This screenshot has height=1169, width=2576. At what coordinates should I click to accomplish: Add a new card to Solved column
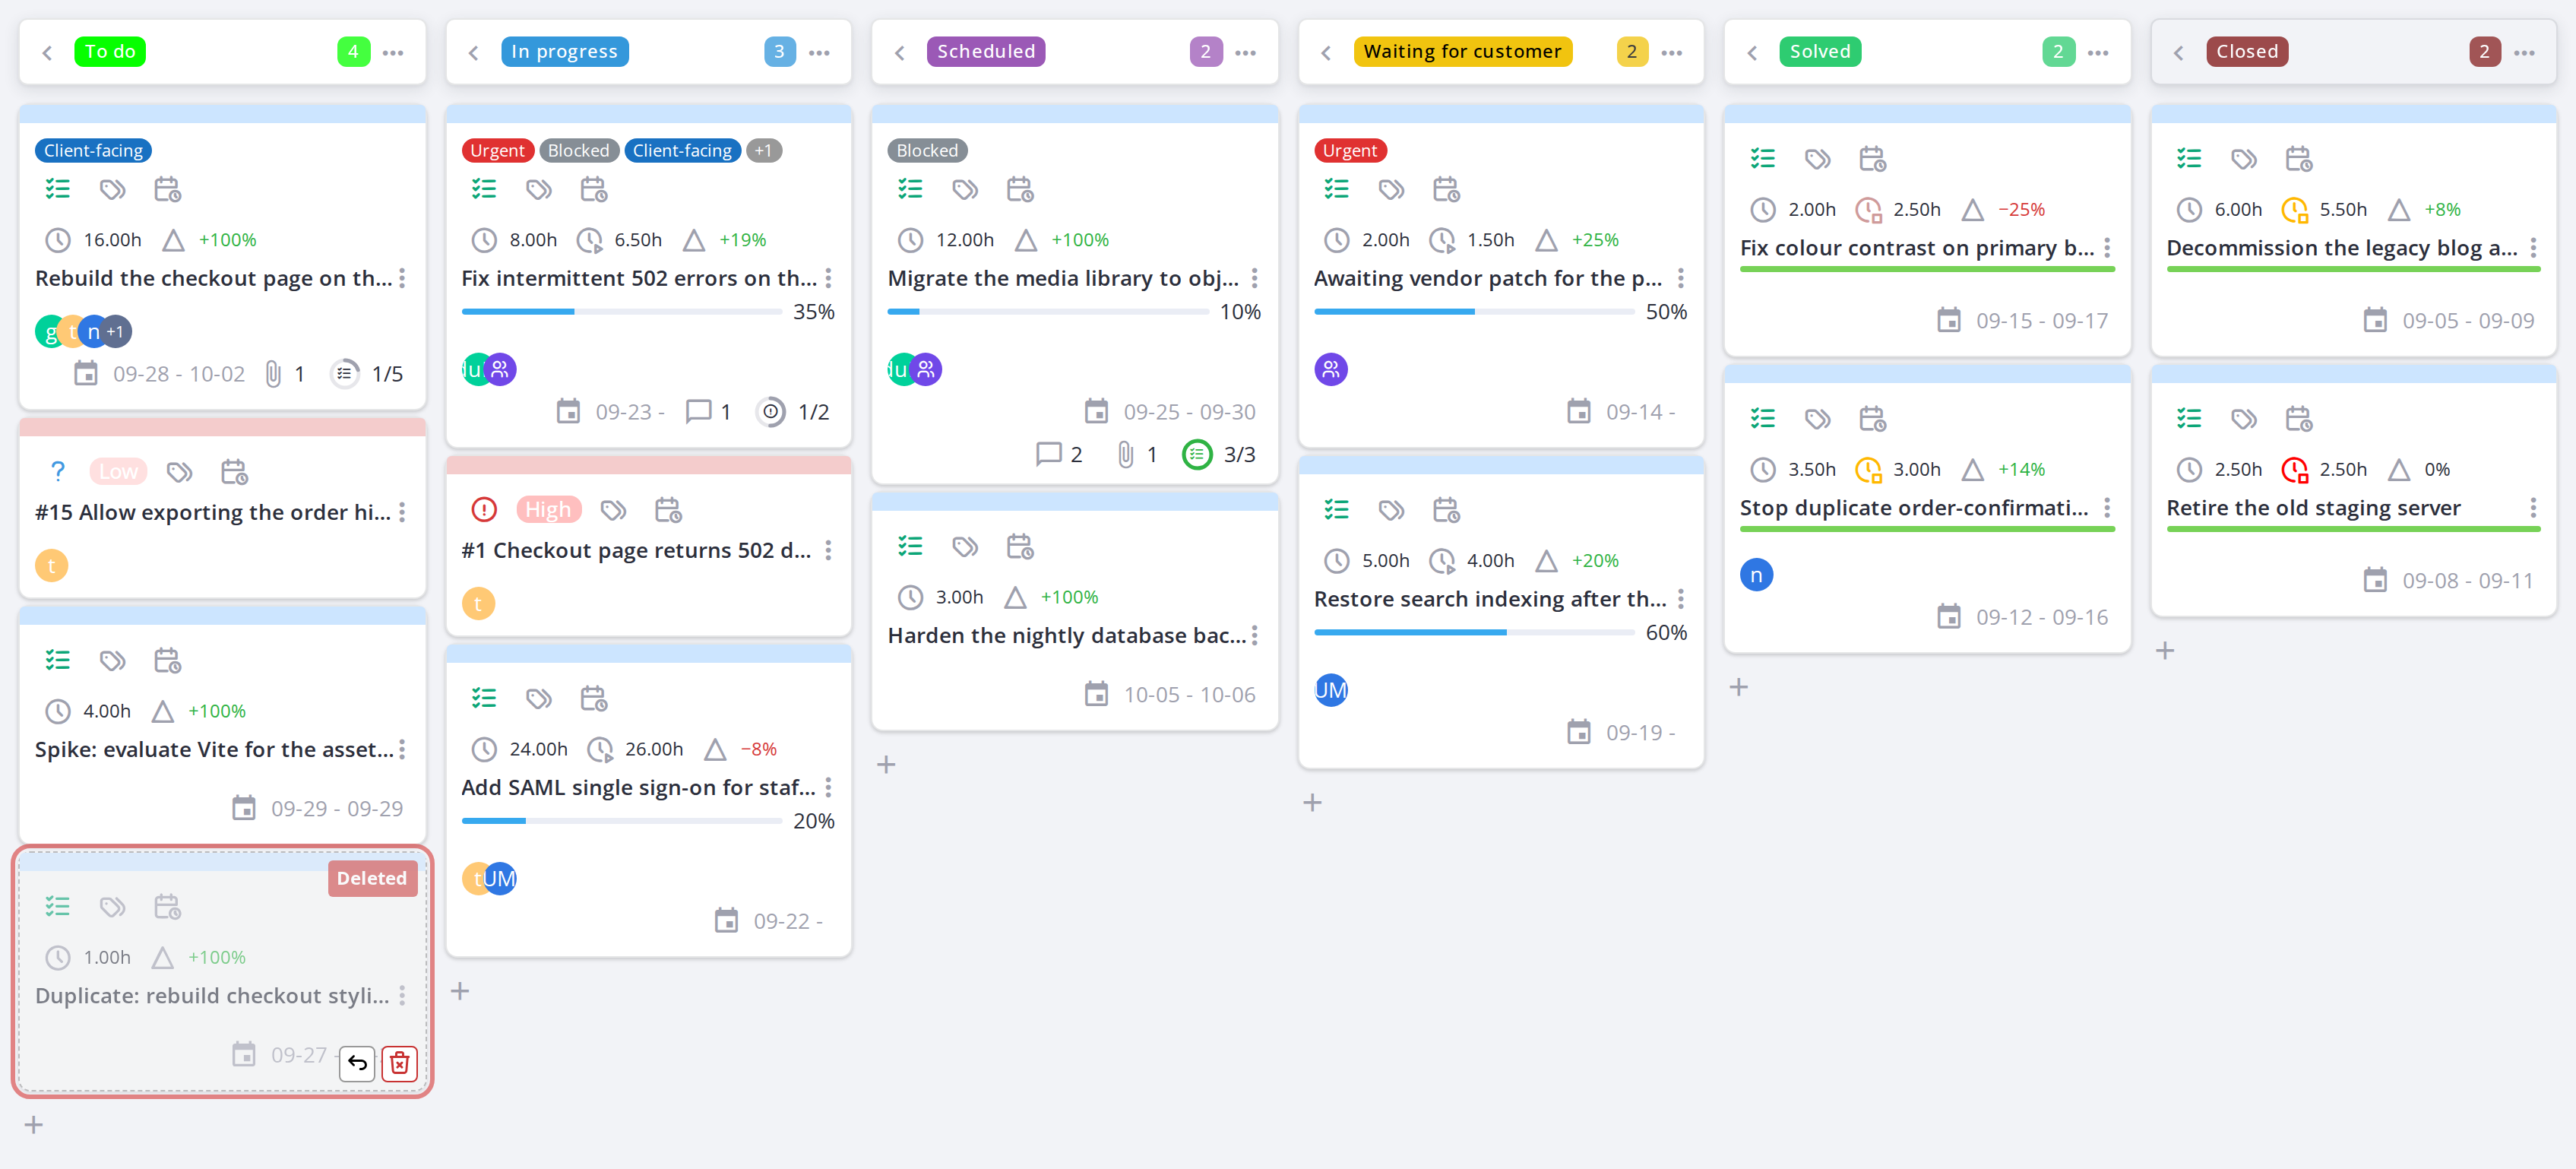pyautogui.click(x=1739, y=687)
